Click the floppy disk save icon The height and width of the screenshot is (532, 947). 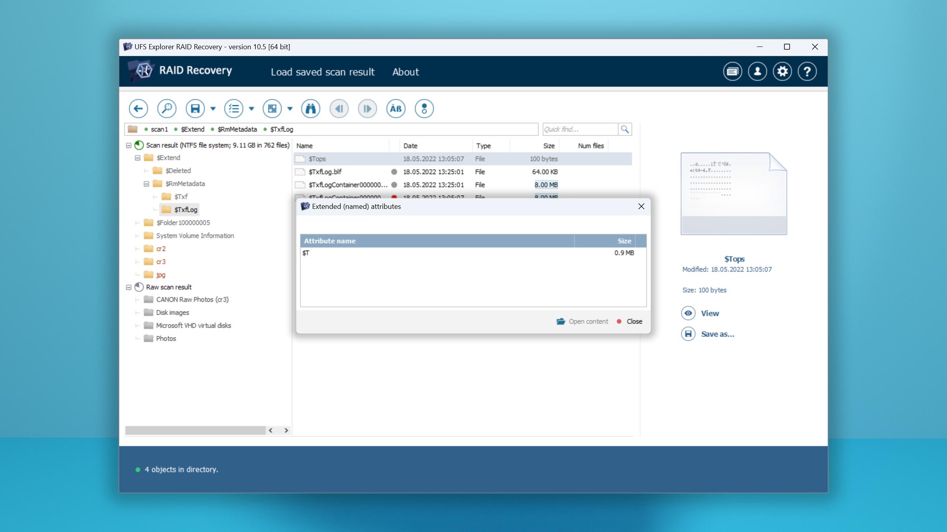click(195, 108)
